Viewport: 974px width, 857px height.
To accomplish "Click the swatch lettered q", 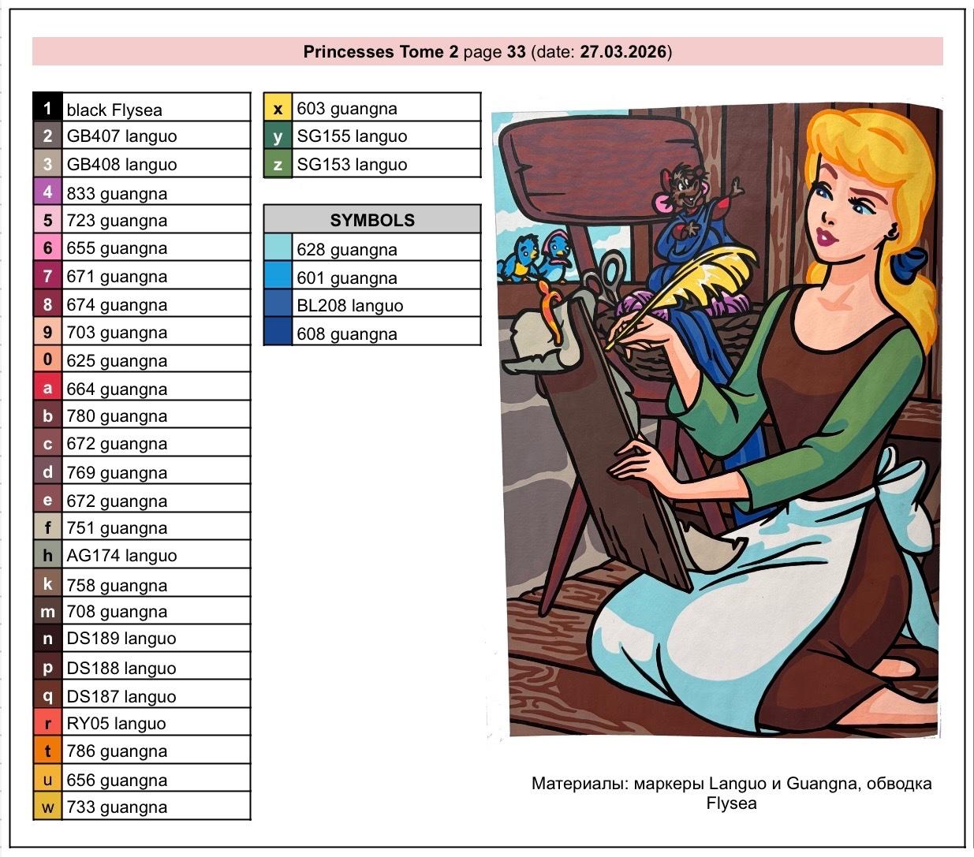I will 47,695.
